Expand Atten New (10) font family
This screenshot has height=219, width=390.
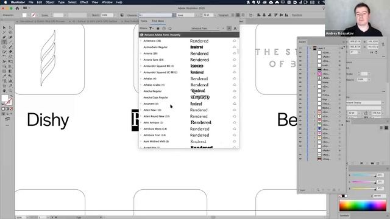[x=141, y=109]
